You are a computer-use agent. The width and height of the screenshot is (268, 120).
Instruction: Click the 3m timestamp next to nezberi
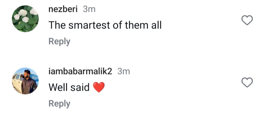coord(89,9)
